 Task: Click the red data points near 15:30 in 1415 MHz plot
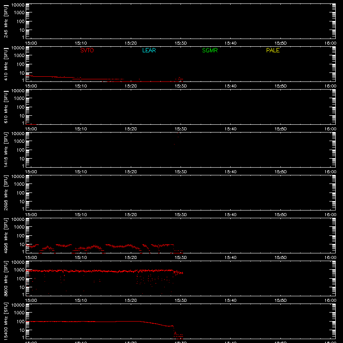178,137
